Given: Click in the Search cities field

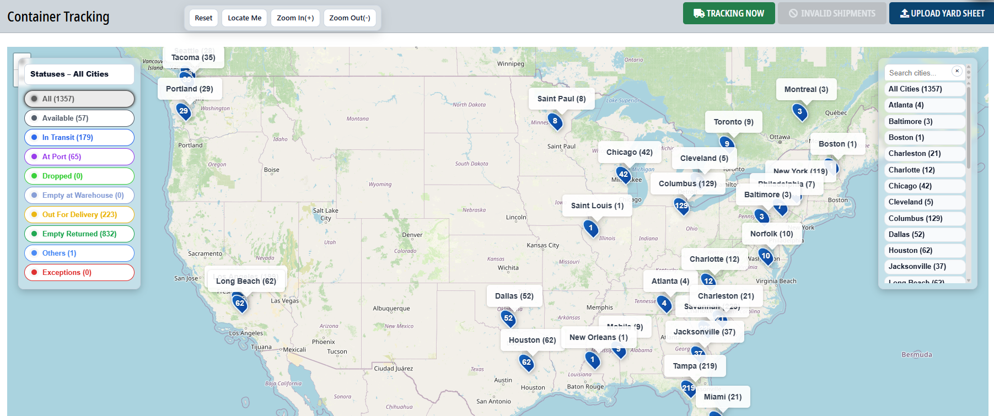Looking at the screenshot, I should 918,73.
